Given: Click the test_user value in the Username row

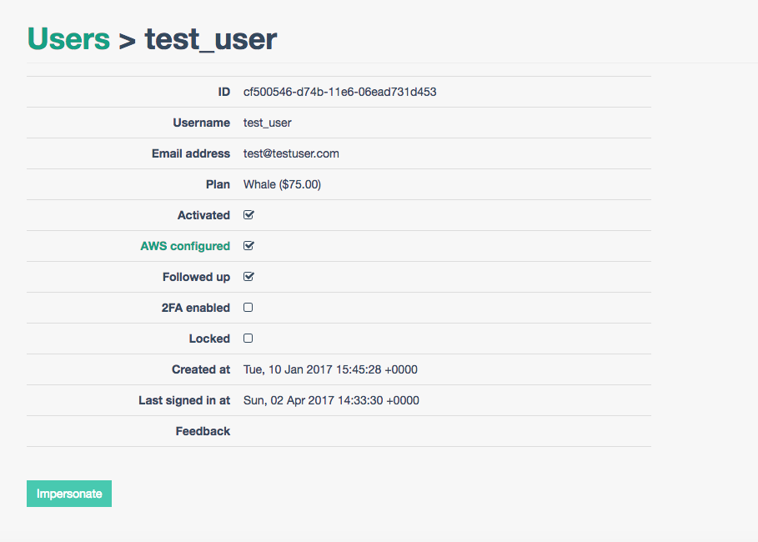Looking at the screenshot, I should tap(267, 123).
